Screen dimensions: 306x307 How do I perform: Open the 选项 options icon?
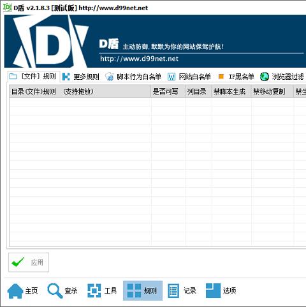213,290
